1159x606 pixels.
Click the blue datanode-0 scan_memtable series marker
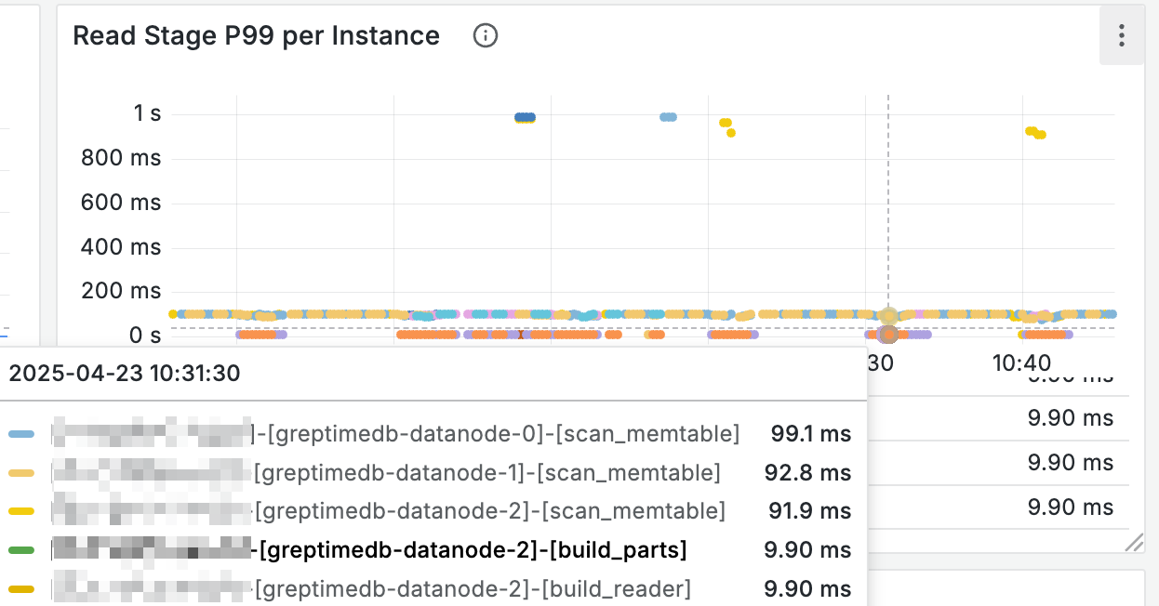(x=21, y=434)
